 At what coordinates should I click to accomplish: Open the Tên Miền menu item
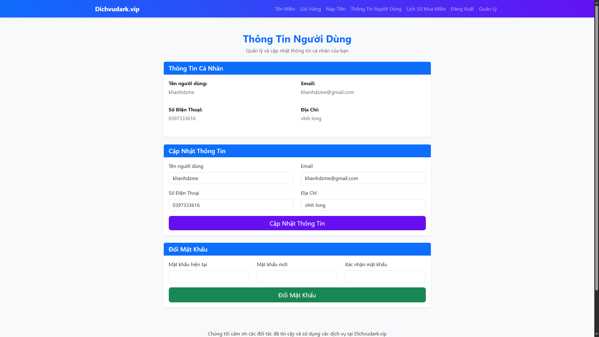point(285,9)
